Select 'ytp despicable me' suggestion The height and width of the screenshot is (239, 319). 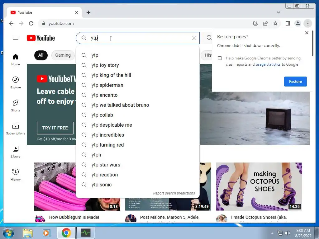(137, 125)
